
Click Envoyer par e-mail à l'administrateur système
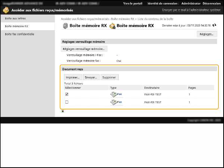191,10
